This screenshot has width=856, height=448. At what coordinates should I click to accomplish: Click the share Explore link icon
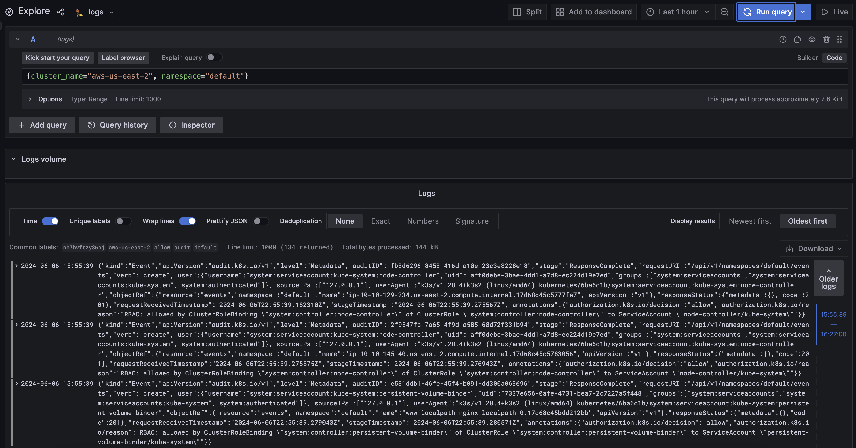click(60, 12)
